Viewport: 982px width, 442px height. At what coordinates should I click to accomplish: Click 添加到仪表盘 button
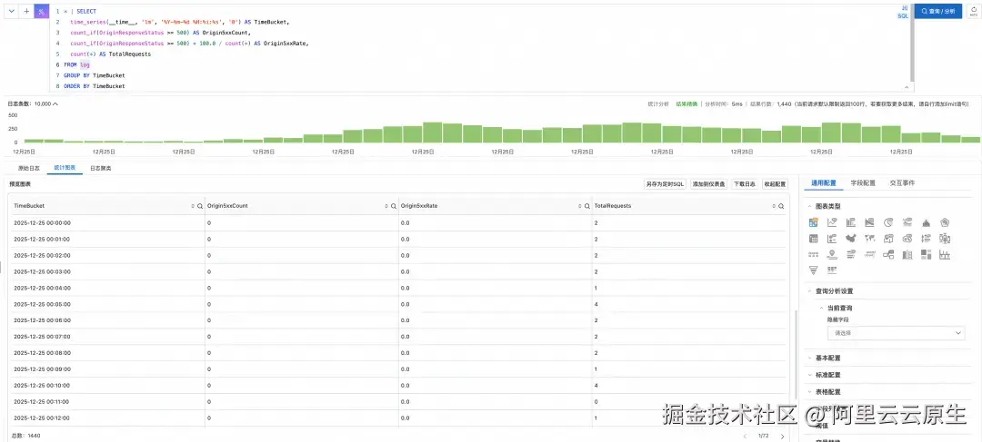pos(708,184)
